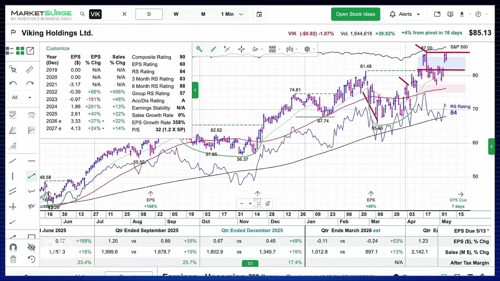Open the pattern recognition sparkle dropdown
This screenshot has height=281, width=500.
tap(257, 49)
